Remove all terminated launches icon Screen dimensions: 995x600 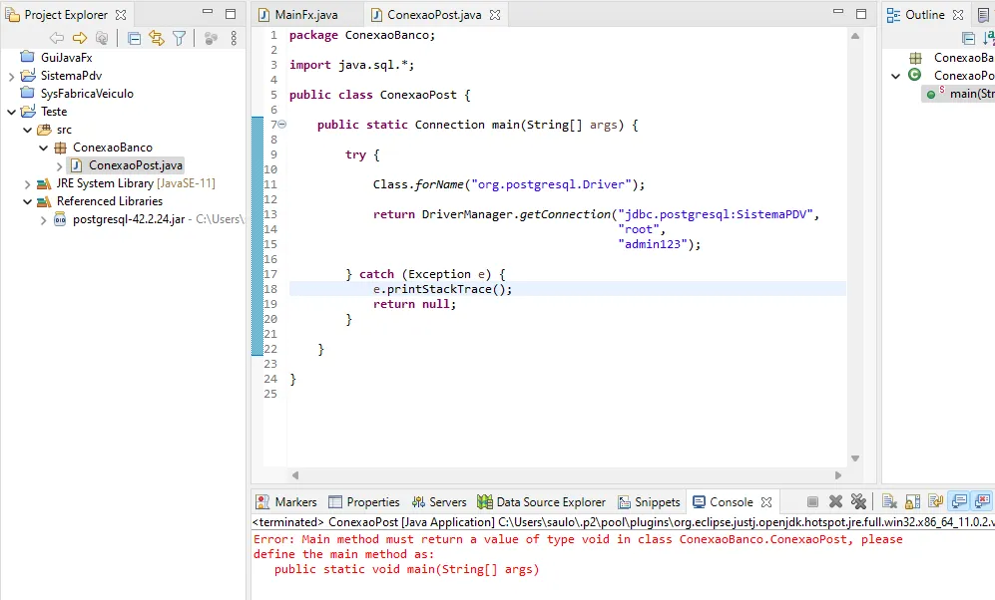pyautogui.click(x=858, y=501)
